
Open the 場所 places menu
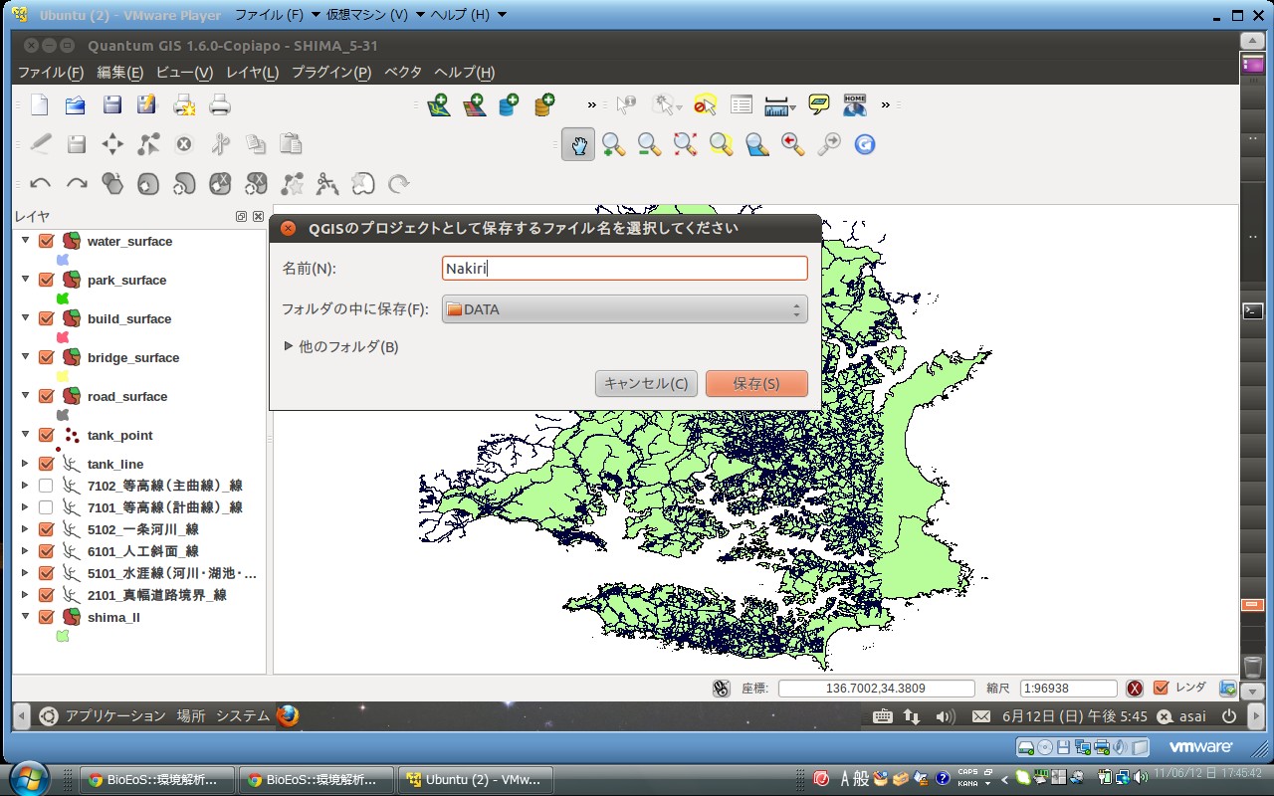pos(191,715)
